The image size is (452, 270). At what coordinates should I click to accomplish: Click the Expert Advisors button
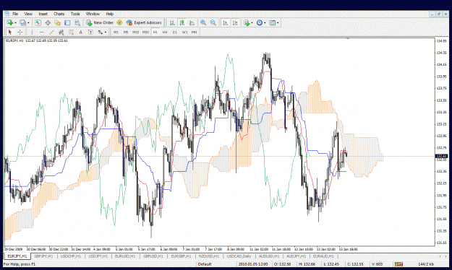[144, 22]
